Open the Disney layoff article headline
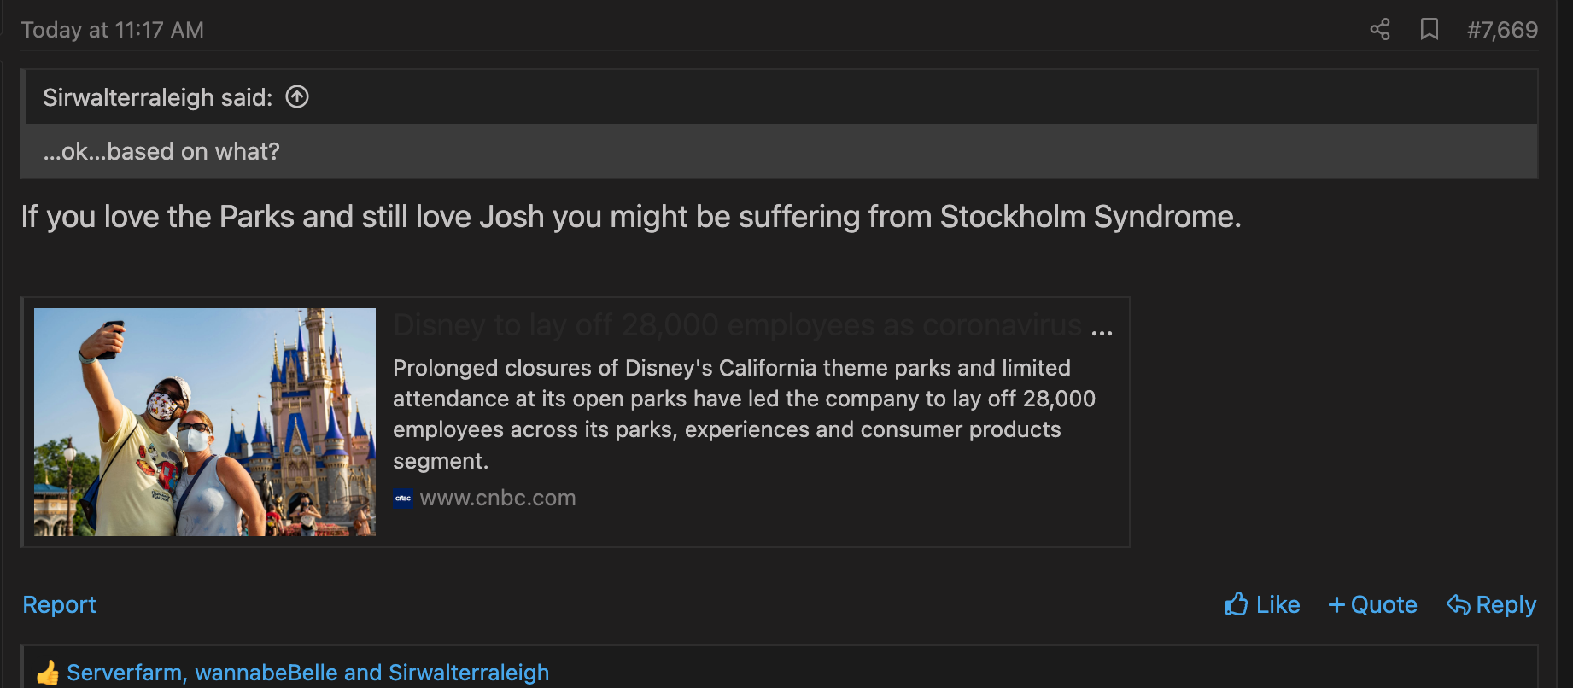Viewport: 1573px width, 688px height. coord(738,326)
